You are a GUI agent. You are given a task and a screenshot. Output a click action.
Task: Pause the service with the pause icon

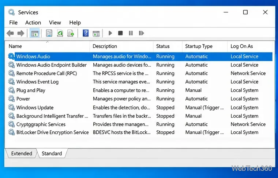[x=131, y=33]
